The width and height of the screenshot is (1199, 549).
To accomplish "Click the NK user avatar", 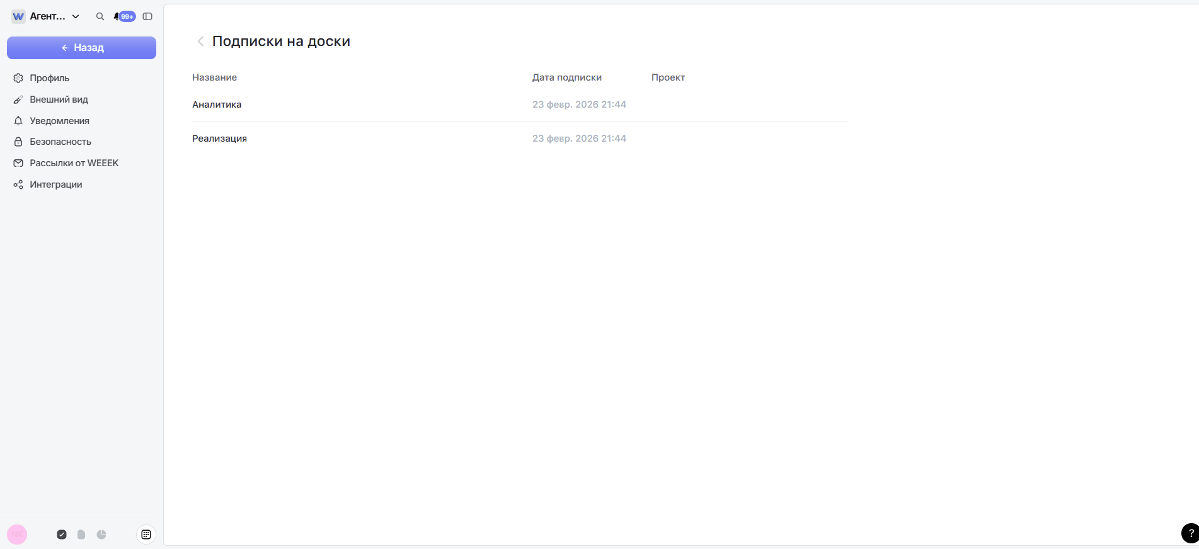I will coord(17,535).
